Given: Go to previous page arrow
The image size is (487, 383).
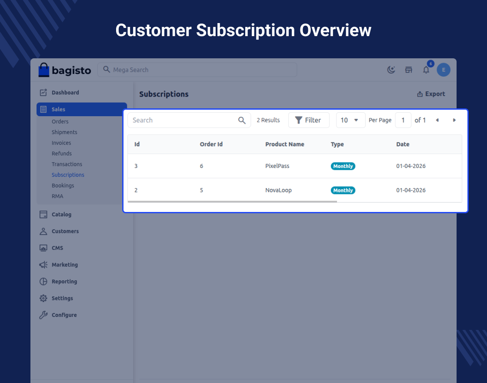Looking at the screenshot, I should click(x=437, y=120).
